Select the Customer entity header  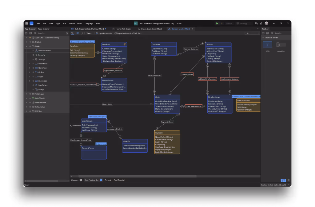(164, 44)
